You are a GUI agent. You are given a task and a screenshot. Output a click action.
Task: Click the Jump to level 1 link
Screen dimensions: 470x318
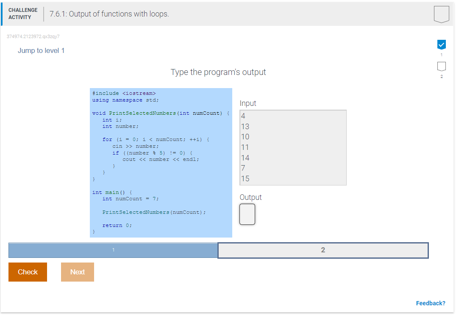41,51
